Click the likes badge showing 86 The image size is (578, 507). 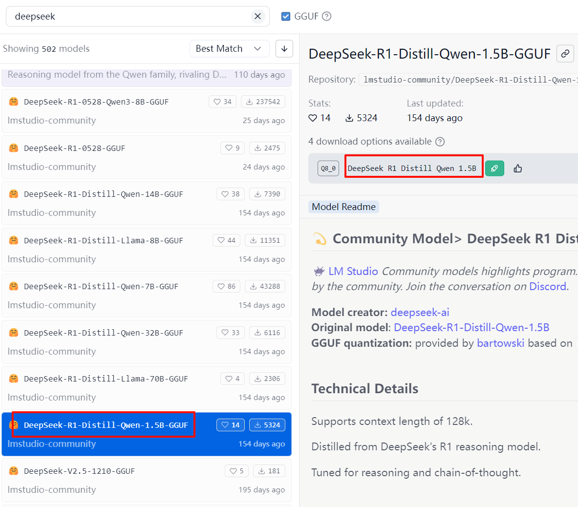point(227,287)
